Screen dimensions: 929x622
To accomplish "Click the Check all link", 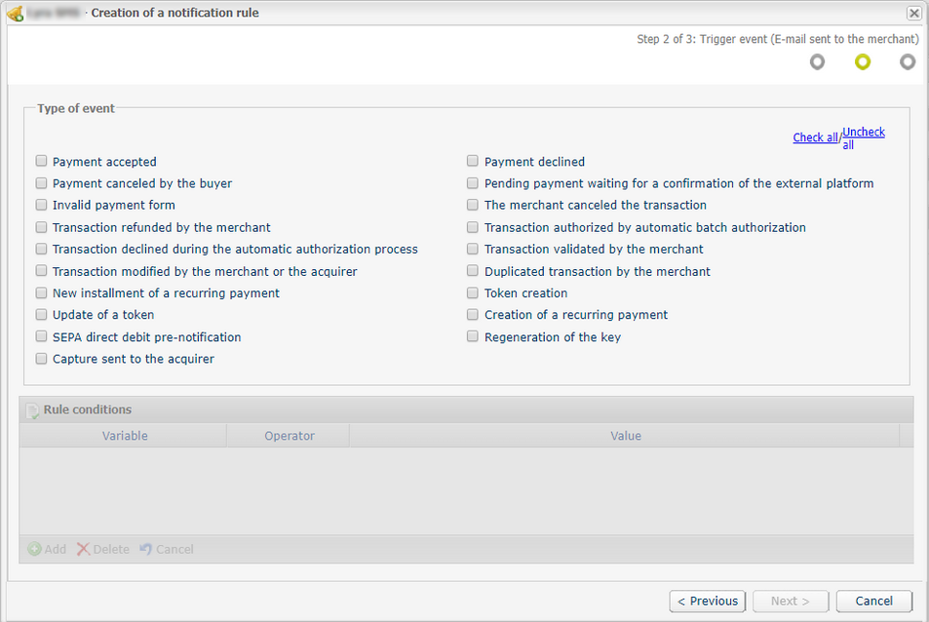I will tap(815, 137).
